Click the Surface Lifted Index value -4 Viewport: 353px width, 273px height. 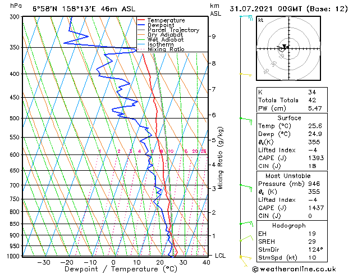point(313,150)
